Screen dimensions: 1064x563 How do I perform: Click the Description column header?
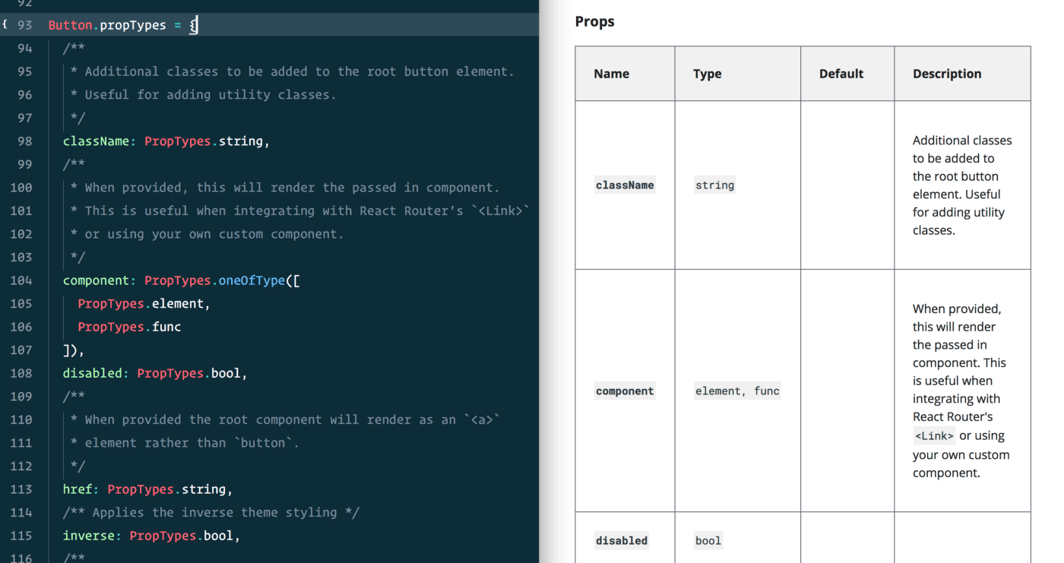947,74
